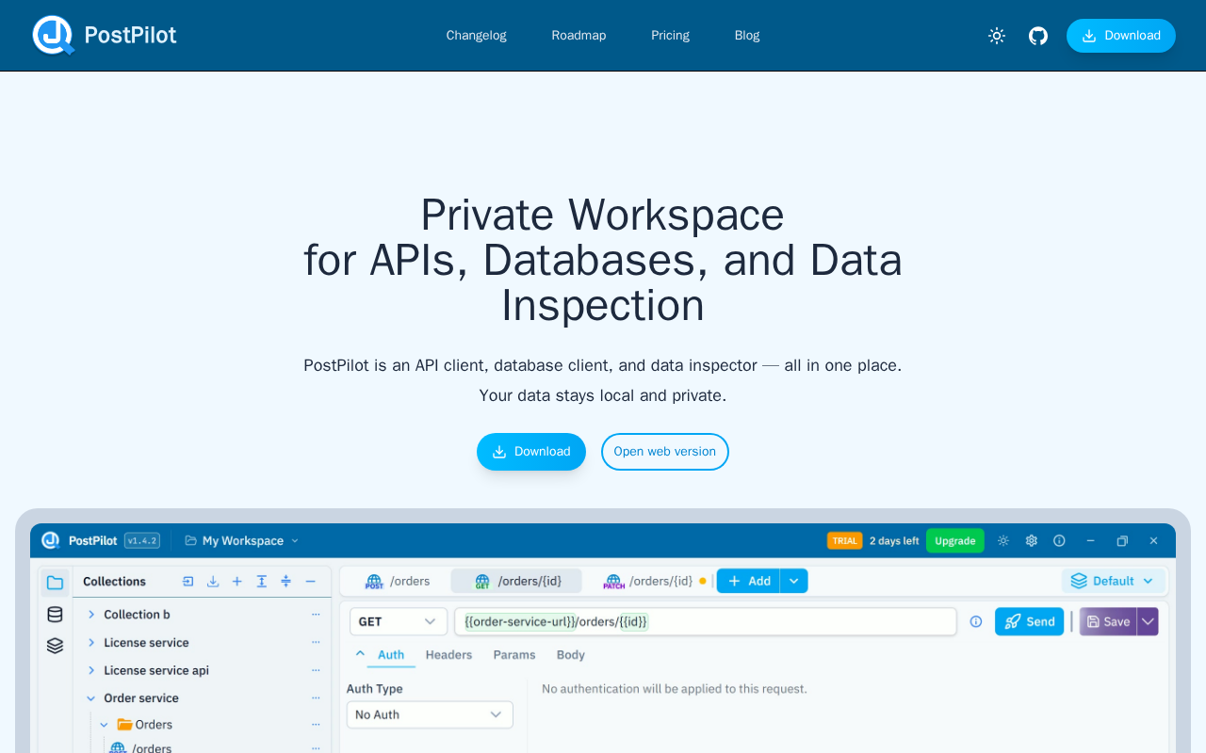Open the Blog nav item

click(747, 36)
